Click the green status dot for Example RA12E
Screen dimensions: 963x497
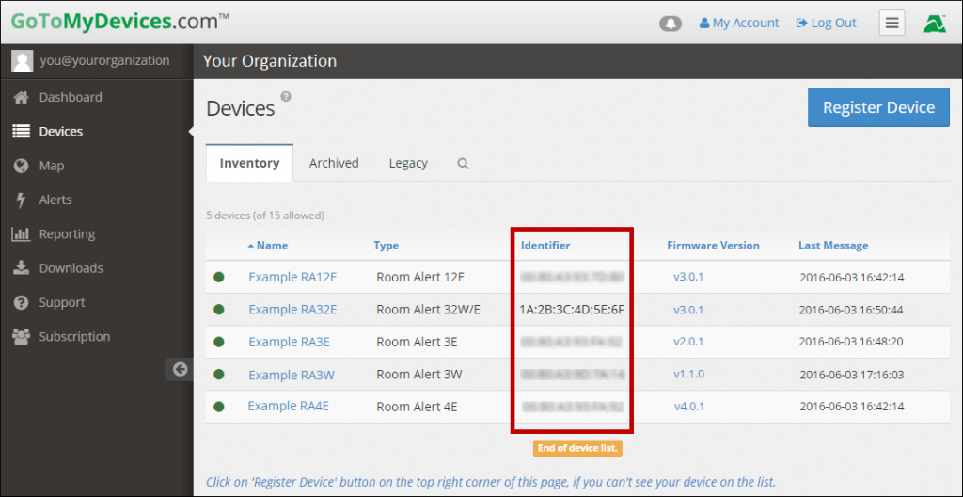point(219,277)
